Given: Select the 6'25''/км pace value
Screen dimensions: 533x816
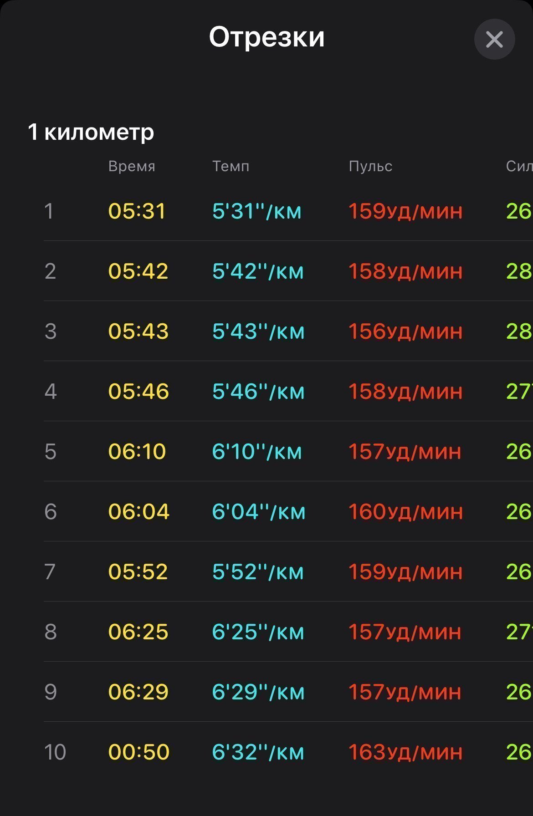Looking at the screenshot, I should (258, 632).
